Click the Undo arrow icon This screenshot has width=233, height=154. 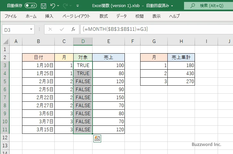point(53,5)
